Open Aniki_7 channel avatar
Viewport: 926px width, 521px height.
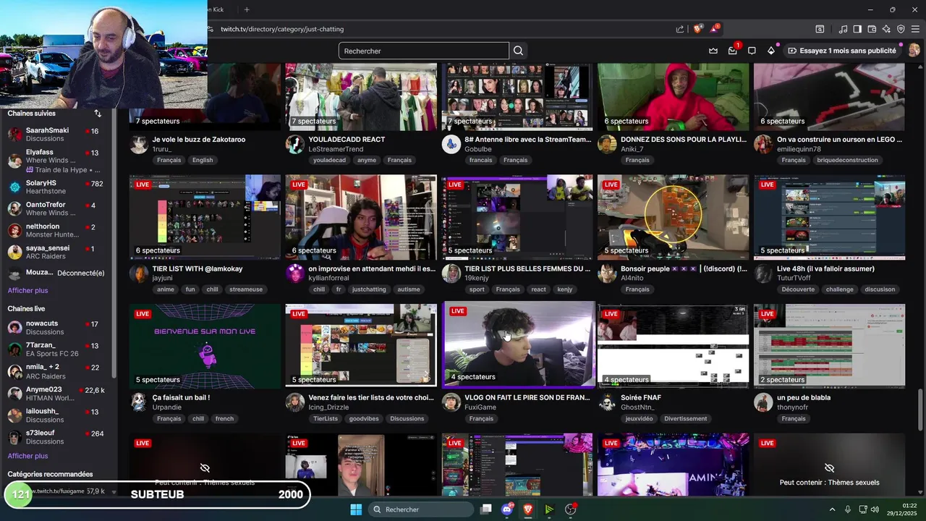coord(608,144)
